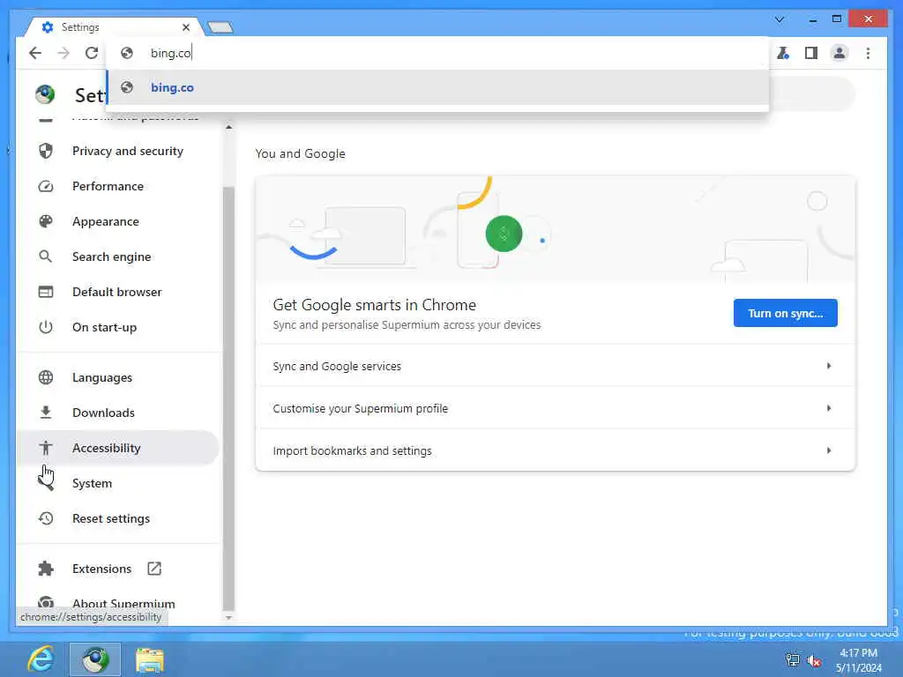Click the taskbar clock showing 4:17 PM

(x=858, y=659)
